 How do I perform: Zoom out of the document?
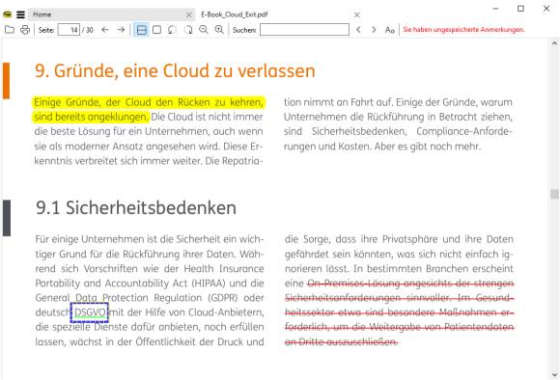(204, 30)
